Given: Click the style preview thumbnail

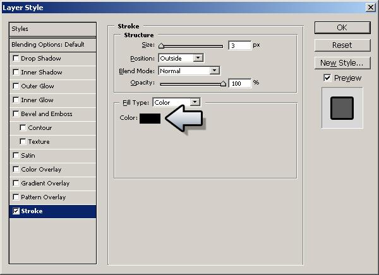Looking at the screenshot, I should coord(342,108).
